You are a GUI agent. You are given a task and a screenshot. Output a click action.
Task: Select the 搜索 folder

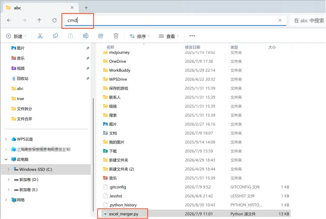[110, 115]
